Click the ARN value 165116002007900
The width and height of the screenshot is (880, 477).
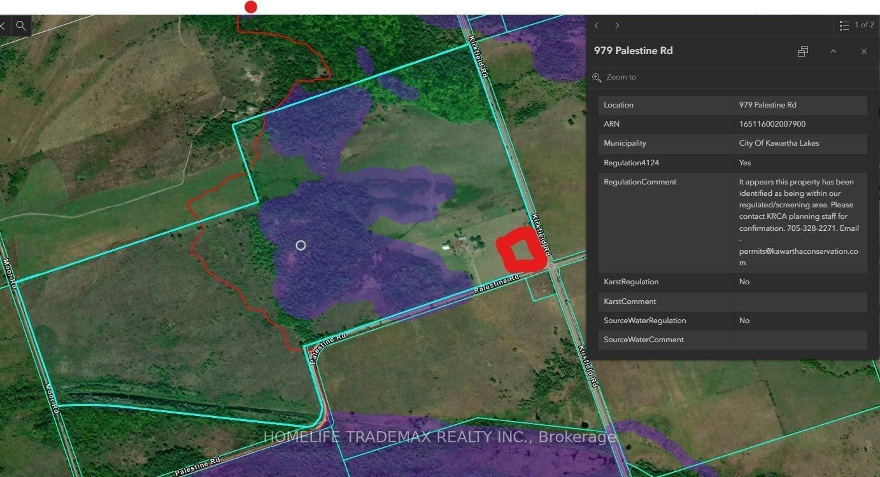(772, 124)
